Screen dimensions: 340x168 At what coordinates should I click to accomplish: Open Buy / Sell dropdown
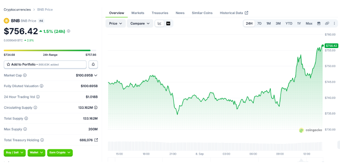point(14,152)
